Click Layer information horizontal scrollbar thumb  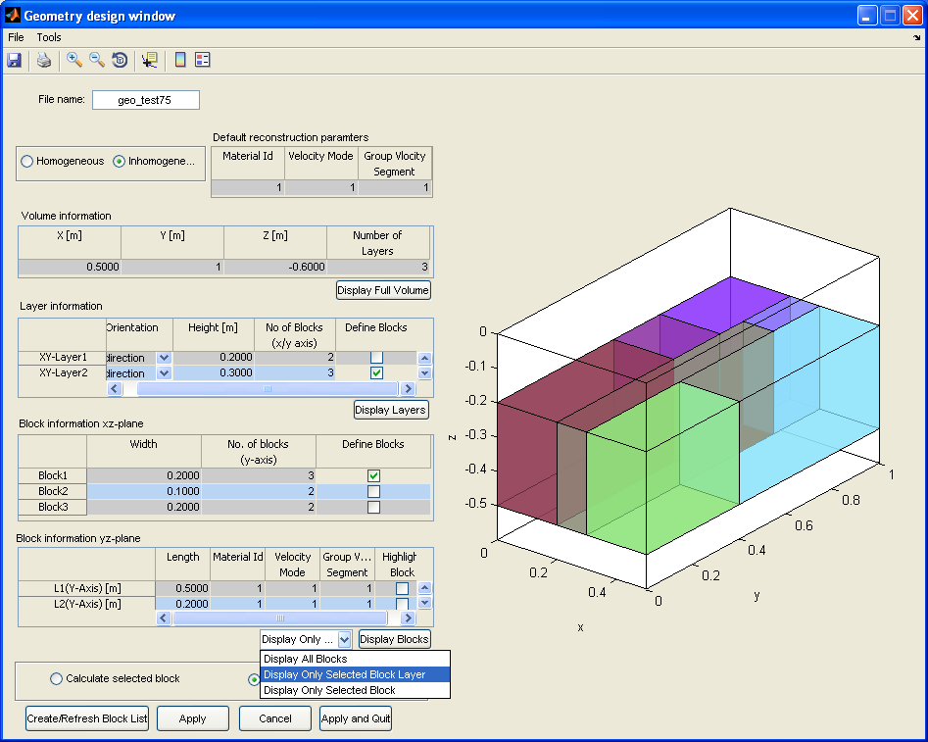[267, 388]
